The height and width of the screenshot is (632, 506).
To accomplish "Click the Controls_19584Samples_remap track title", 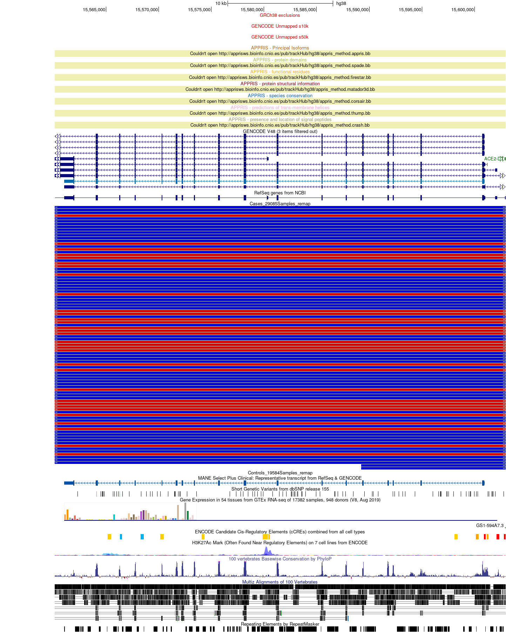I will click(x=280, y=473).
